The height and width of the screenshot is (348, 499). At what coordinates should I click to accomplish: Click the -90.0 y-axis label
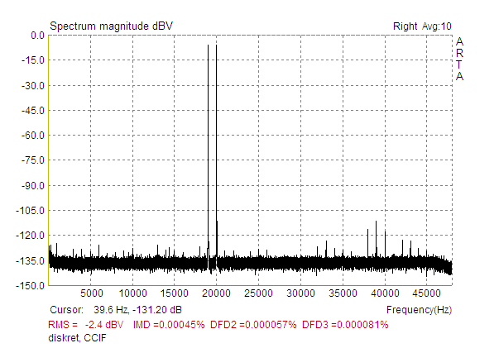33,186
